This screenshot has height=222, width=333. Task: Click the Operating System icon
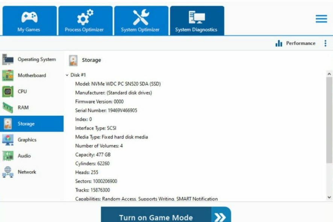pos(8,59)
